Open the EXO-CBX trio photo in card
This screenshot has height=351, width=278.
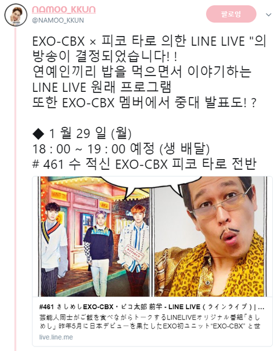pyautogui.click(x=94, y=237)
